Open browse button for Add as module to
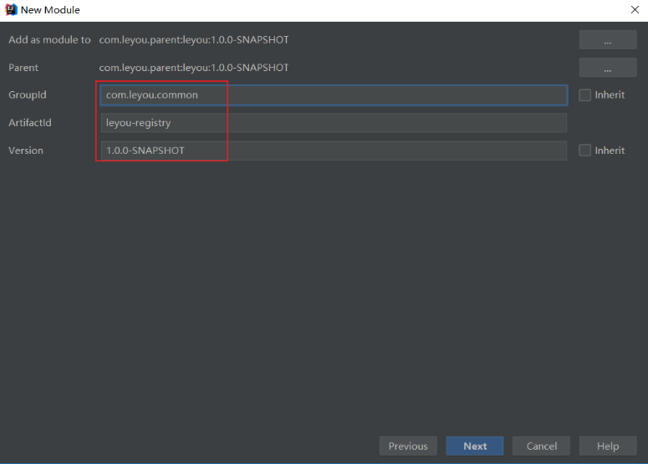This screenshot has height=464, width=648. [x=608, y=40]
